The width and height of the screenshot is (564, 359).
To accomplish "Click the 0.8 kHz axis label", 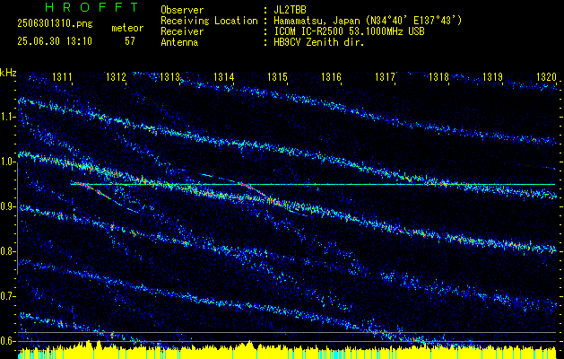I will (7, 251).
